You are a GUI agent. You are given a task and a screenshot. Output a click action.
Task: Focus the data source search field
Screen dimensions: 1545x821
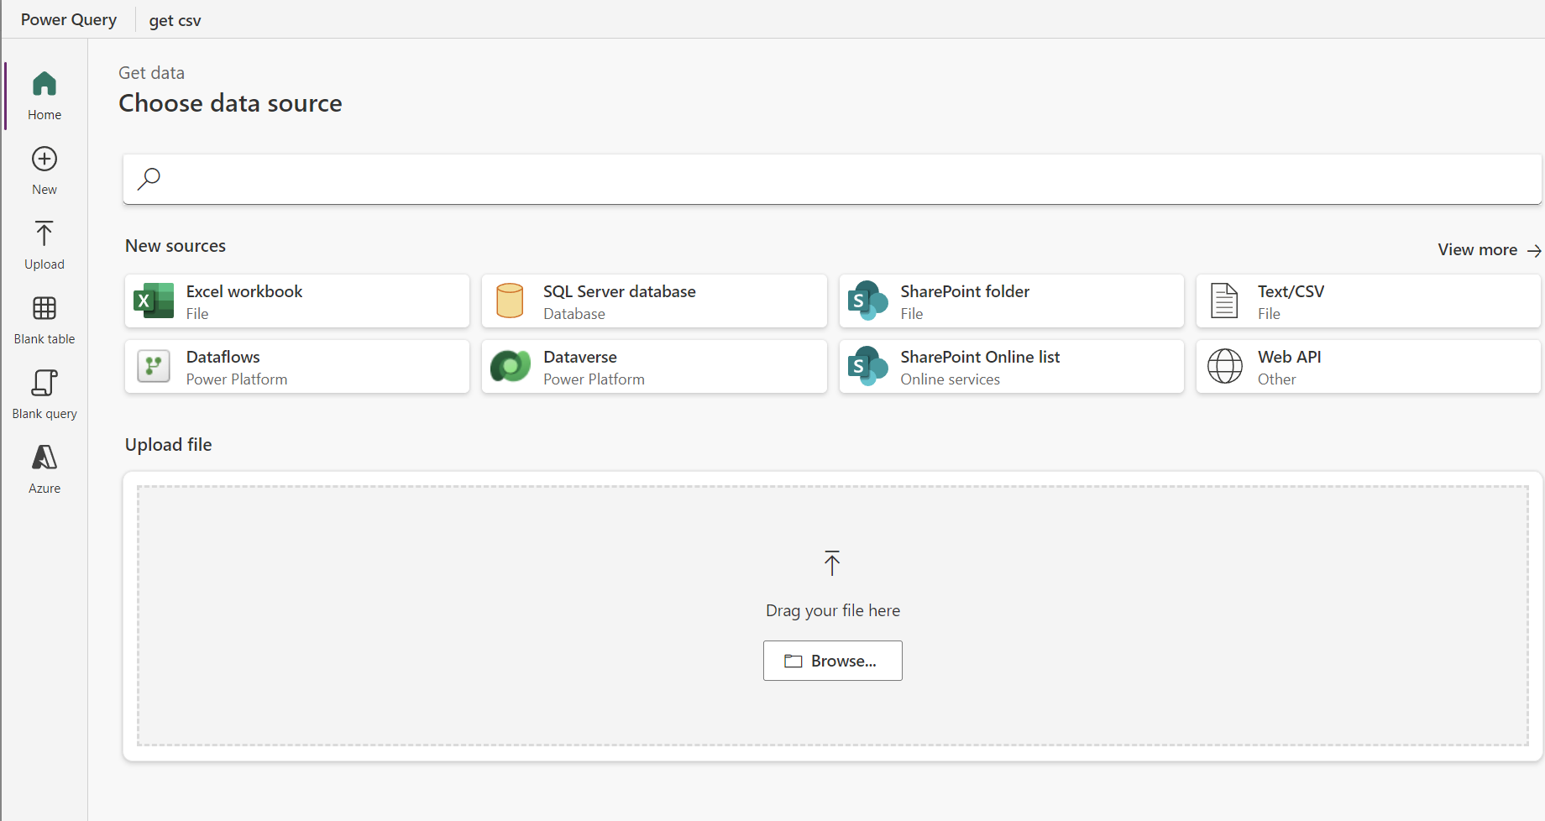[832, 179]
